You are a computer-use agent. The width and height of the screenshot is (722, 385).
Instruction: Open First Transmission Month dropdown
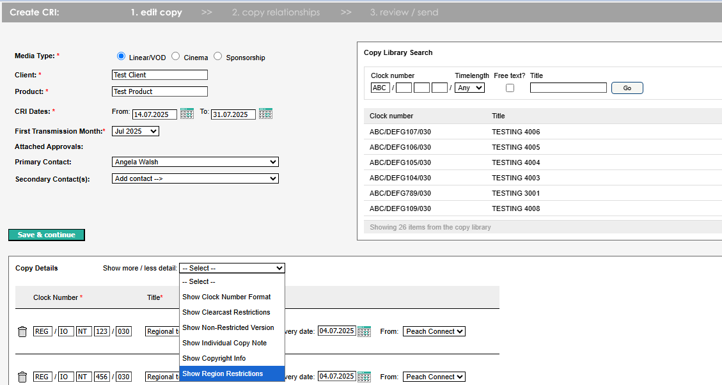click(x=136, y=131)
